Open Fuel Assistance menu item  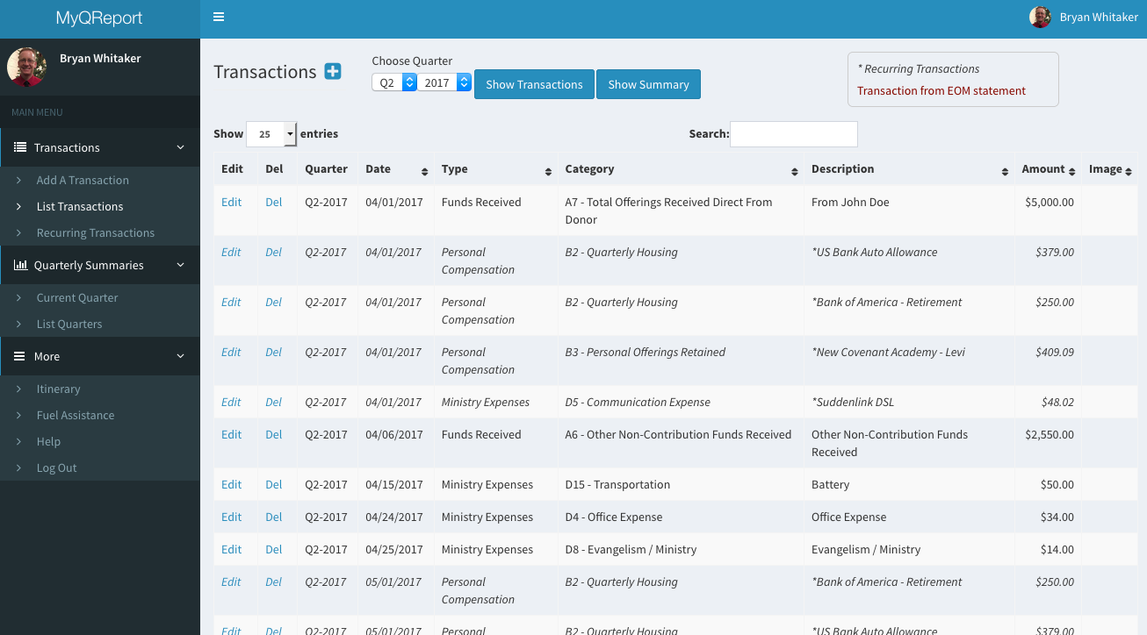(76, 415)
